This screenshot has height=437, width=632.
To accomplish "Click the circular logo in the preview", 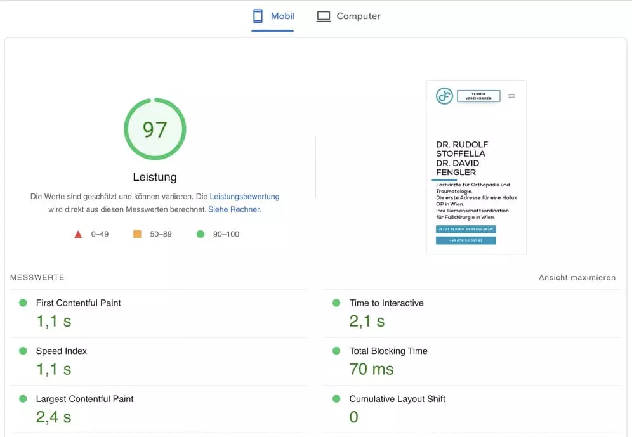I will (x=444, y=96).
